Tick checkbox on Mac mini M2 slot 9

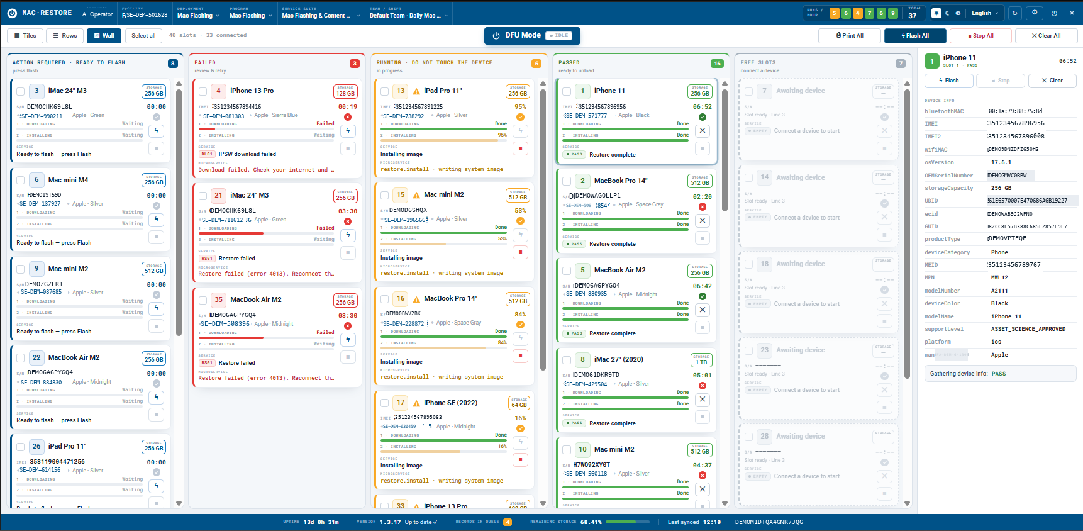20,269
